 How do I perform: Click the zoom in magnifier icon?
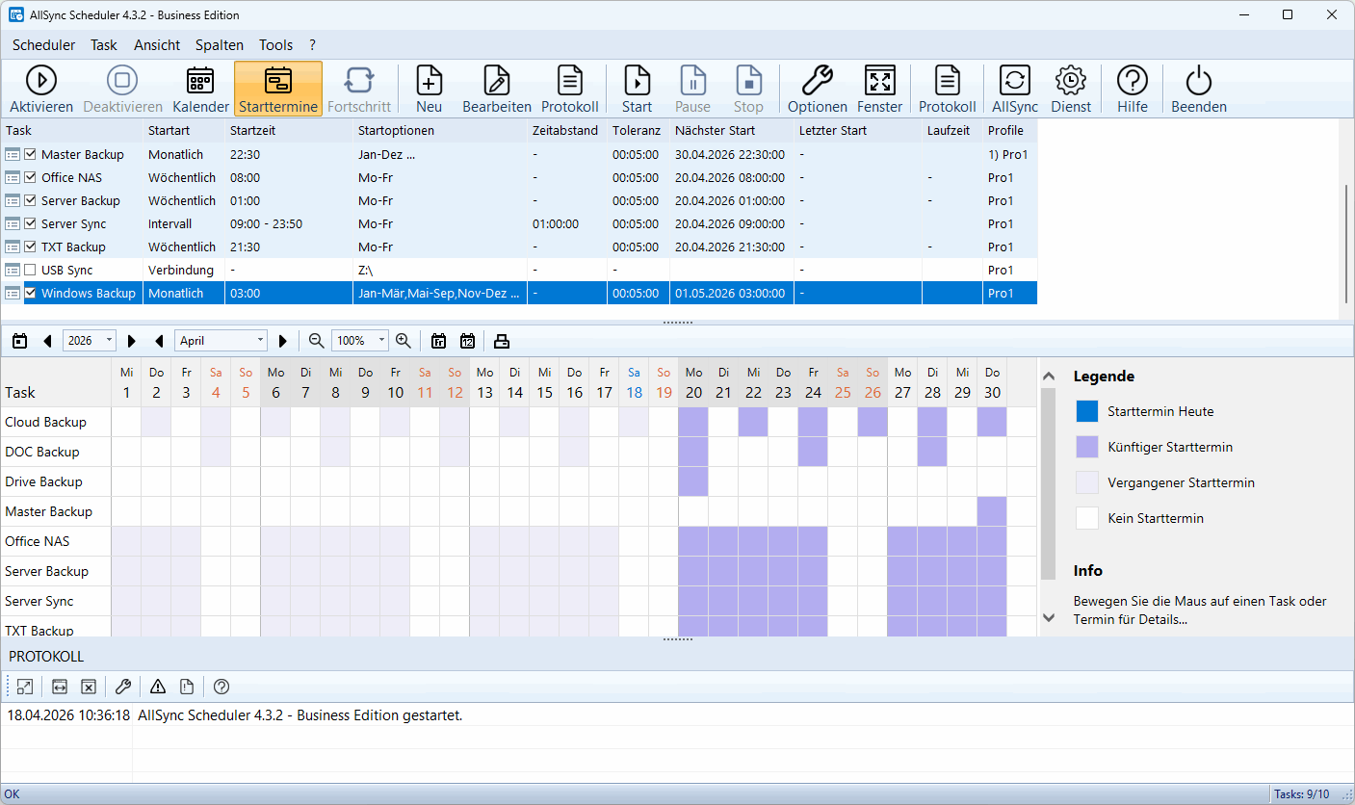[404, 341]
